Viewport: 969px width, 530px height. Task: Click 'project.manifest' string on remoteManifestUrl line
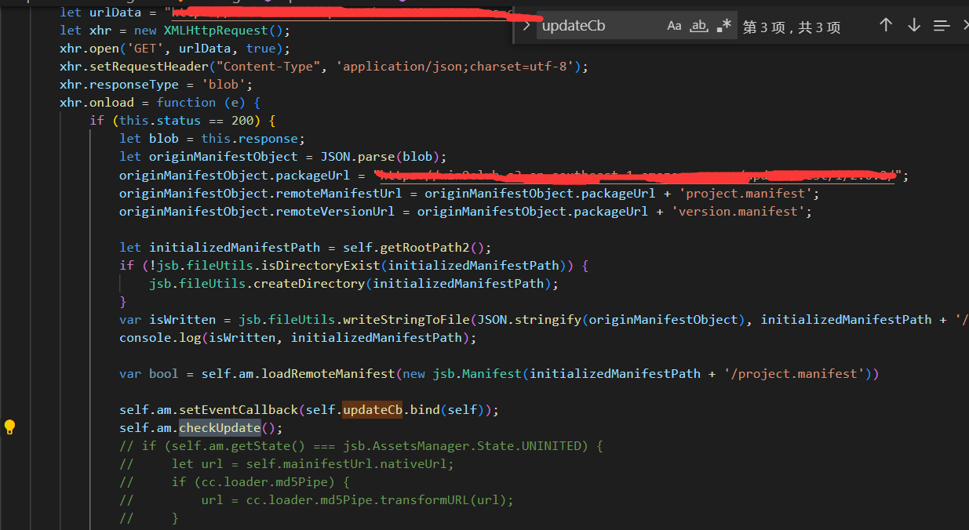[745, 193]
